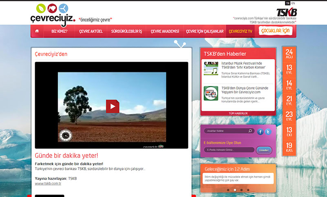Viewport: 327px width, 197px height.
Task: Click the İklim değişikliği tip text card
Action: [x=238, y=178]
